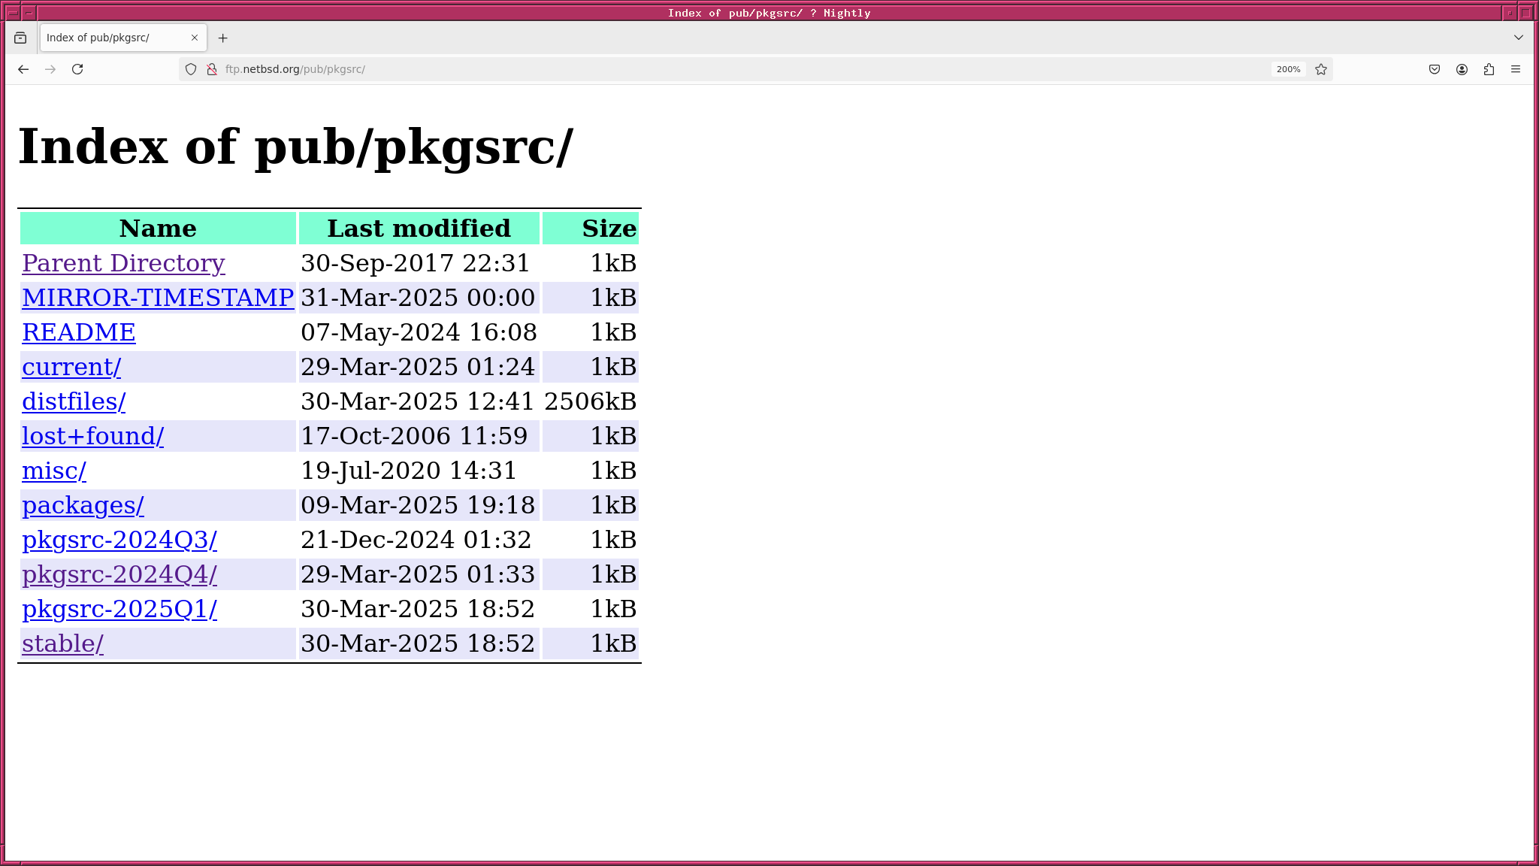
Task: Open the Firefox account icon
Action: click(x=1462, y=69)
